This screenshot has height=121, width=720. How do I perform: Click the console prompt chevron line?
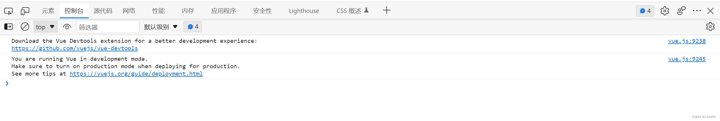[x=360, y=84]
